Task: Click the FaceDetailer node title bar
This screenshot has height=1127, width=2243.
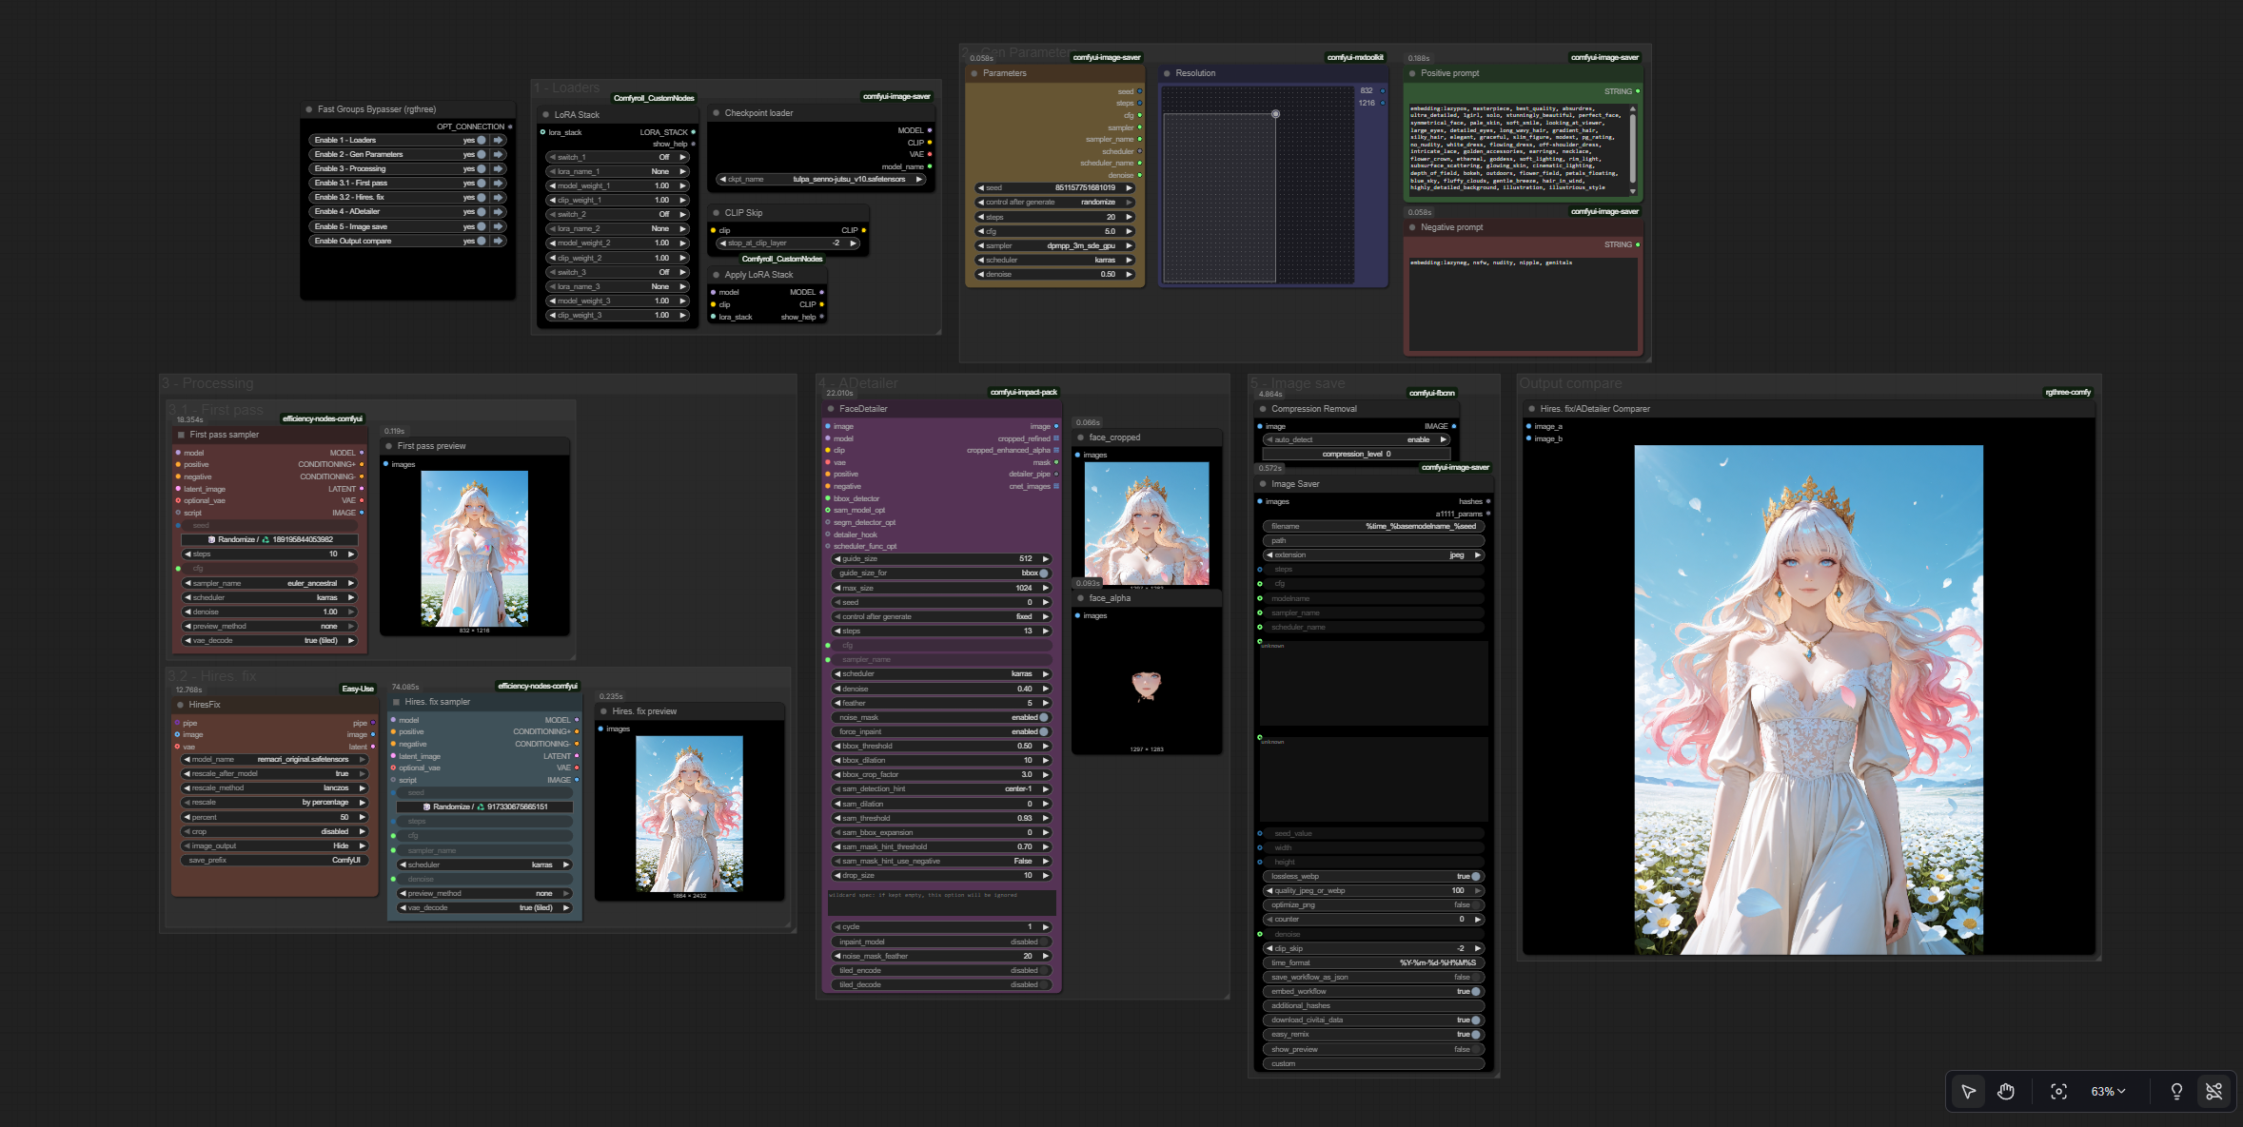Action: [863, 409]
